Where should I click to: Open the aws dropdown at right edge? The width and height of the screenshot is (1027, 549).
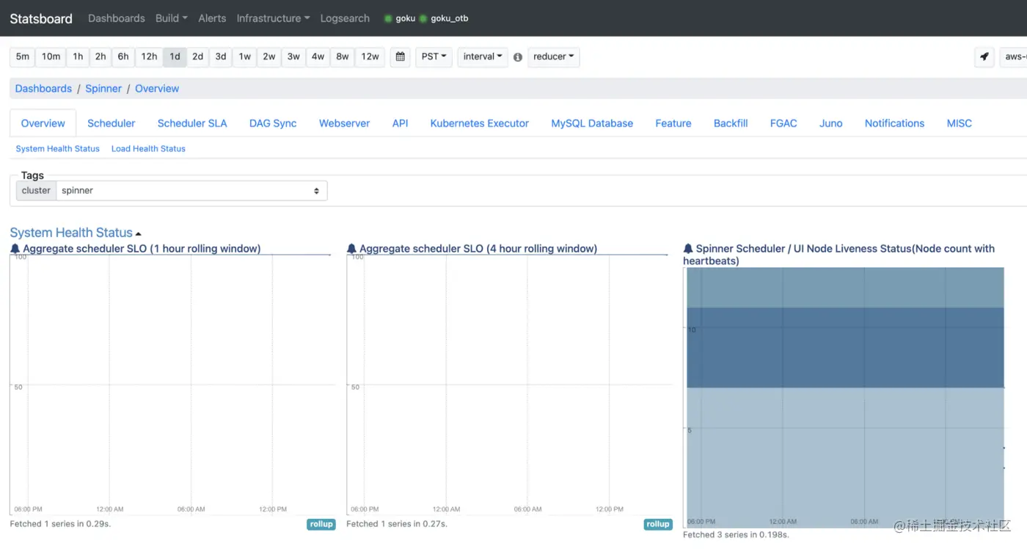coord(1014,57)
